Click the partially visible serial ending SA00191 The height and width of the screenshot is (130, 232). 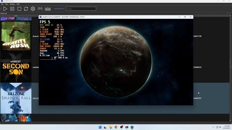(x=197, y=98)
